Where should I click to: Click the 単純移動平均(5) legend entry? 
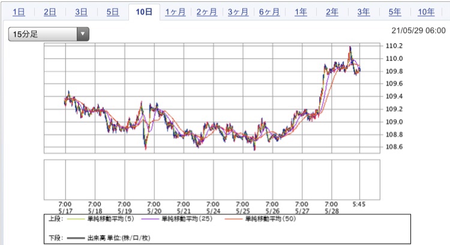coord(111,219)
